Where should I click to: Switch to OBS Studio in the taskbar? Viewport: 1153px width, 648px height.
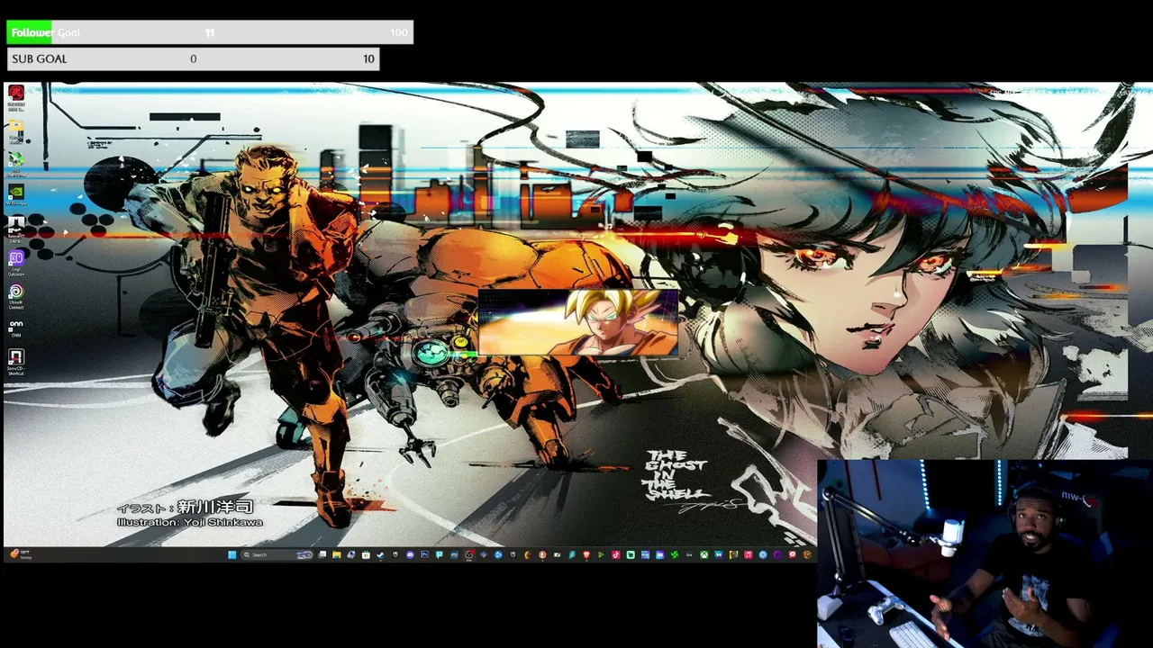[468, 554]
